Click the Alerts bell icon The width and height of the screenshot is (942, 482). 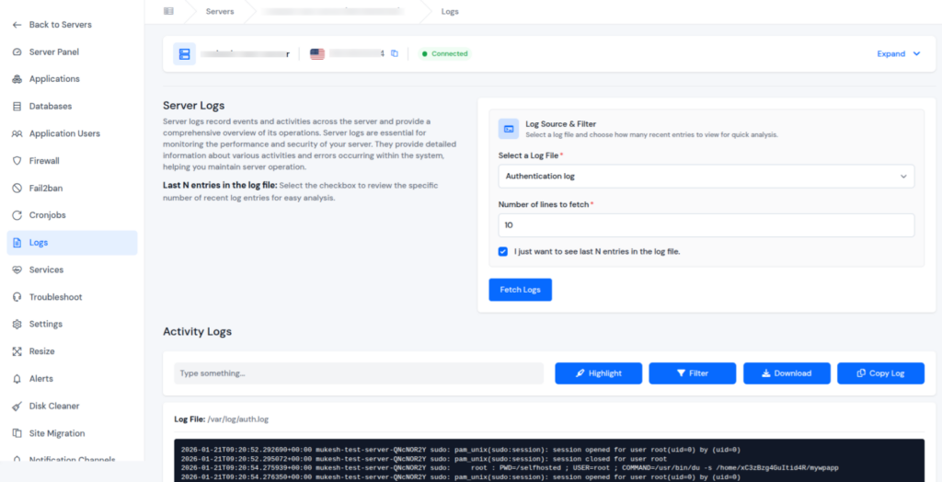17,379
